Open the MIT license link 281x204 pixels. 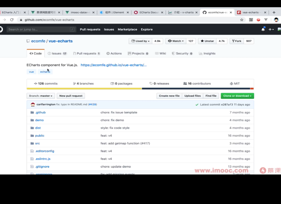click(235, 83)
